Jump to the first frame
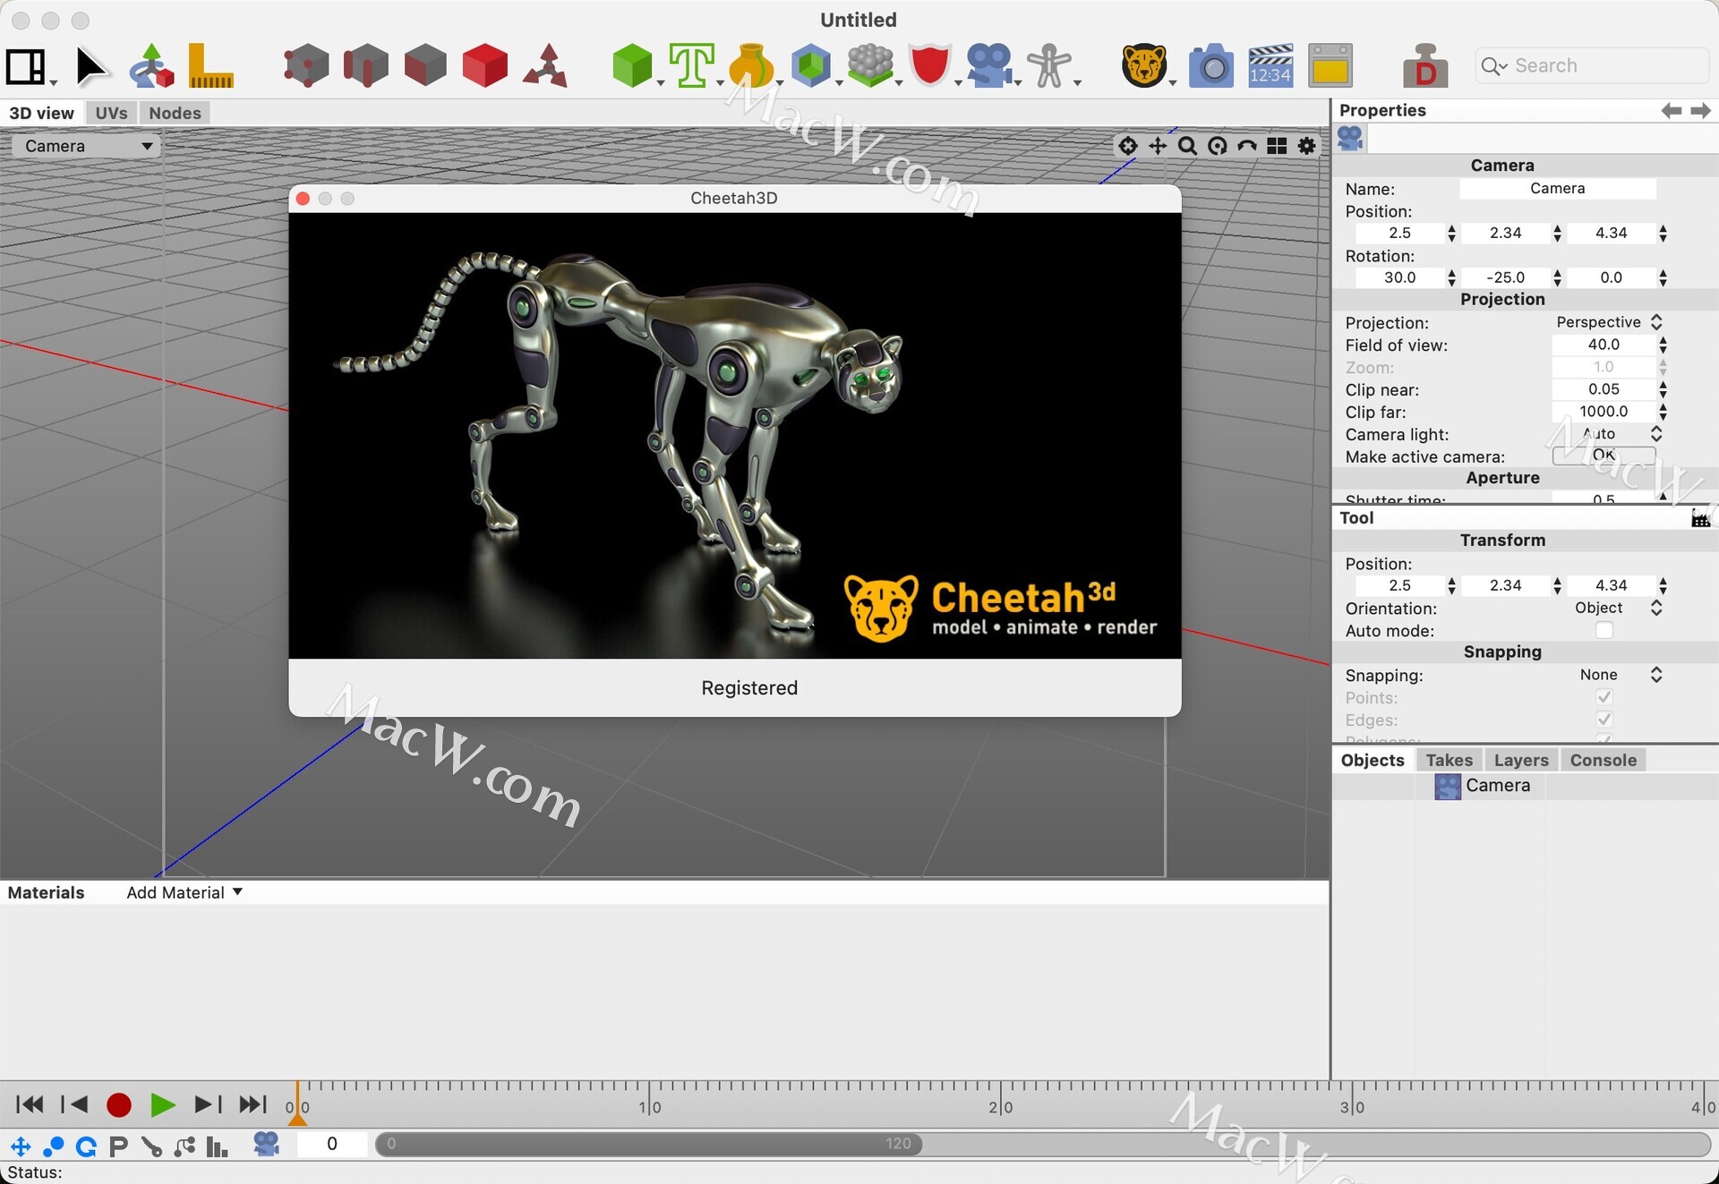Screen dimensions: 1719x1184 tap(30, 1105)
